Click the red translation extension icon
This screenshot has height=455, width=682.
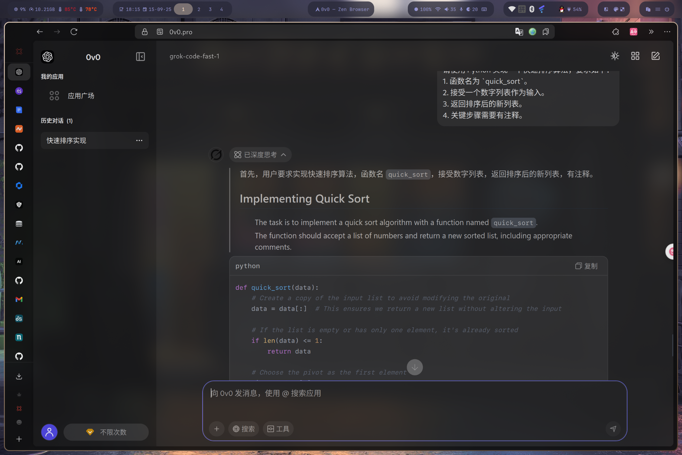click(634, 32)
